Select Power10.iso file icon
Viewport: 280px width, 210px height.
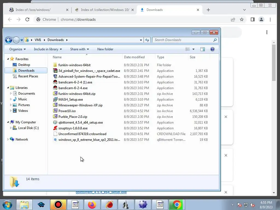[55, 111]
